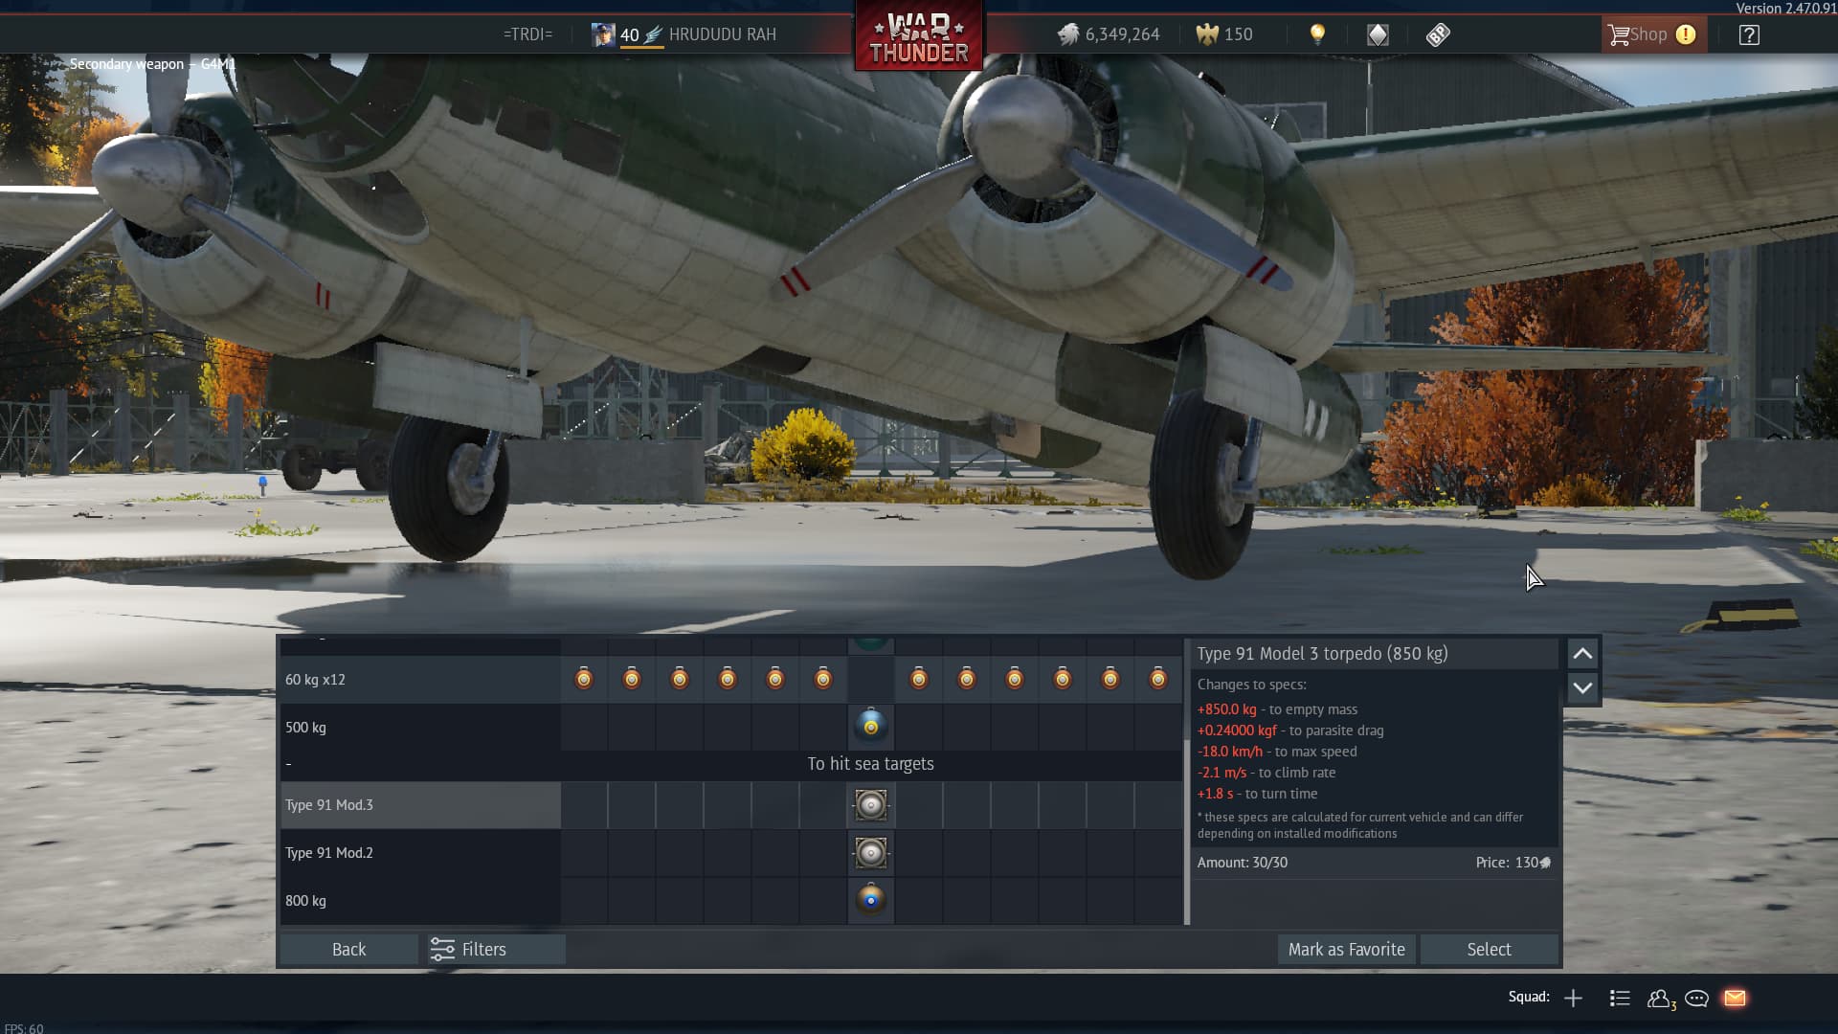Click the light bulb hint icon
The height and width of the screenshot is (1034, 1838).
1317,34
